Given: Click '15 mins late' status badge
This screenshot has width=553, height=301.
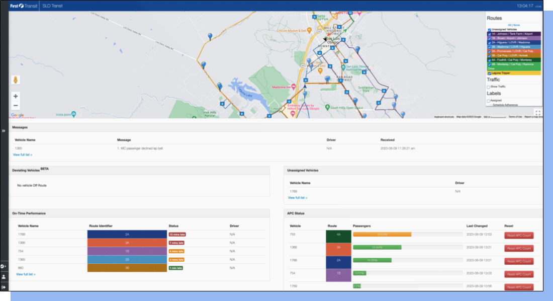Looking at the screenshot, I should [x=177, y=234].
